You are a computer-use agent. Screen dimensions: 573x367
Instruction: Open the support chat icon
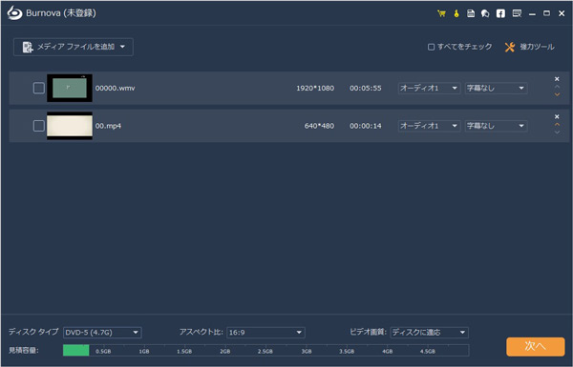pos(485,13)
